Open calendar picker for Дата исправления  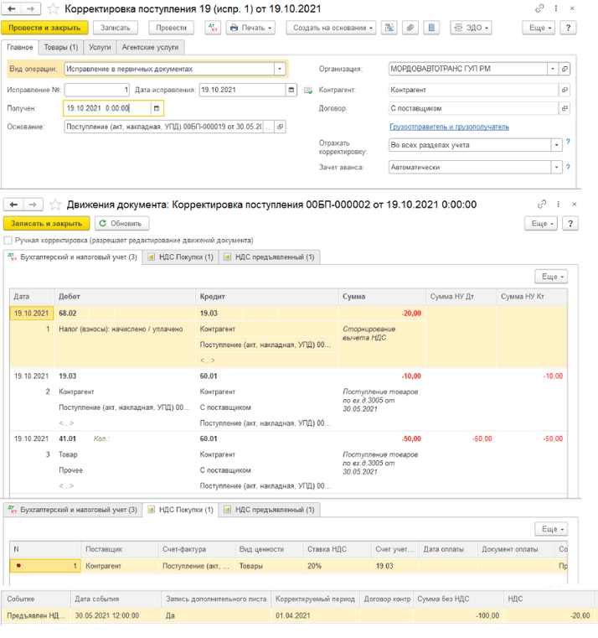pyautogui.click(x=291, y=89)
